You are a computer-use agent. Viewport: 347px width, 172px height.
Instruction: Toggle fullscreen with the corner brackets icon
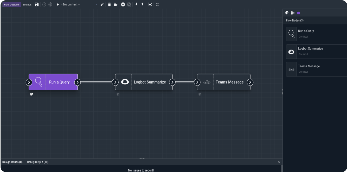[157, 4]
